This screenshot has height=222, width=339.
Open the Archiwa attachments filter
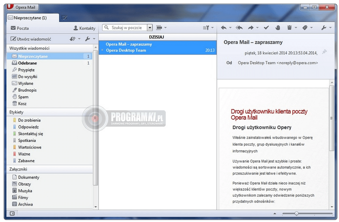pyautogui.click(x=49, y=204)
